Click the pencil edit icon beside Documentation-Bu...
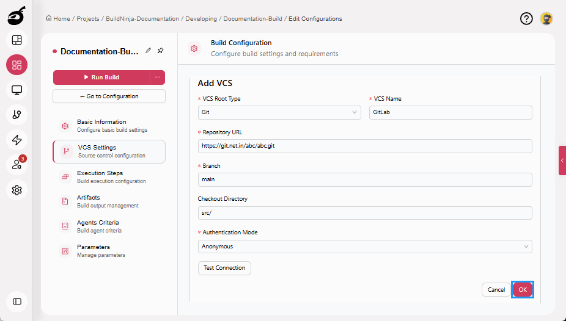 click(x=149, y=51)
